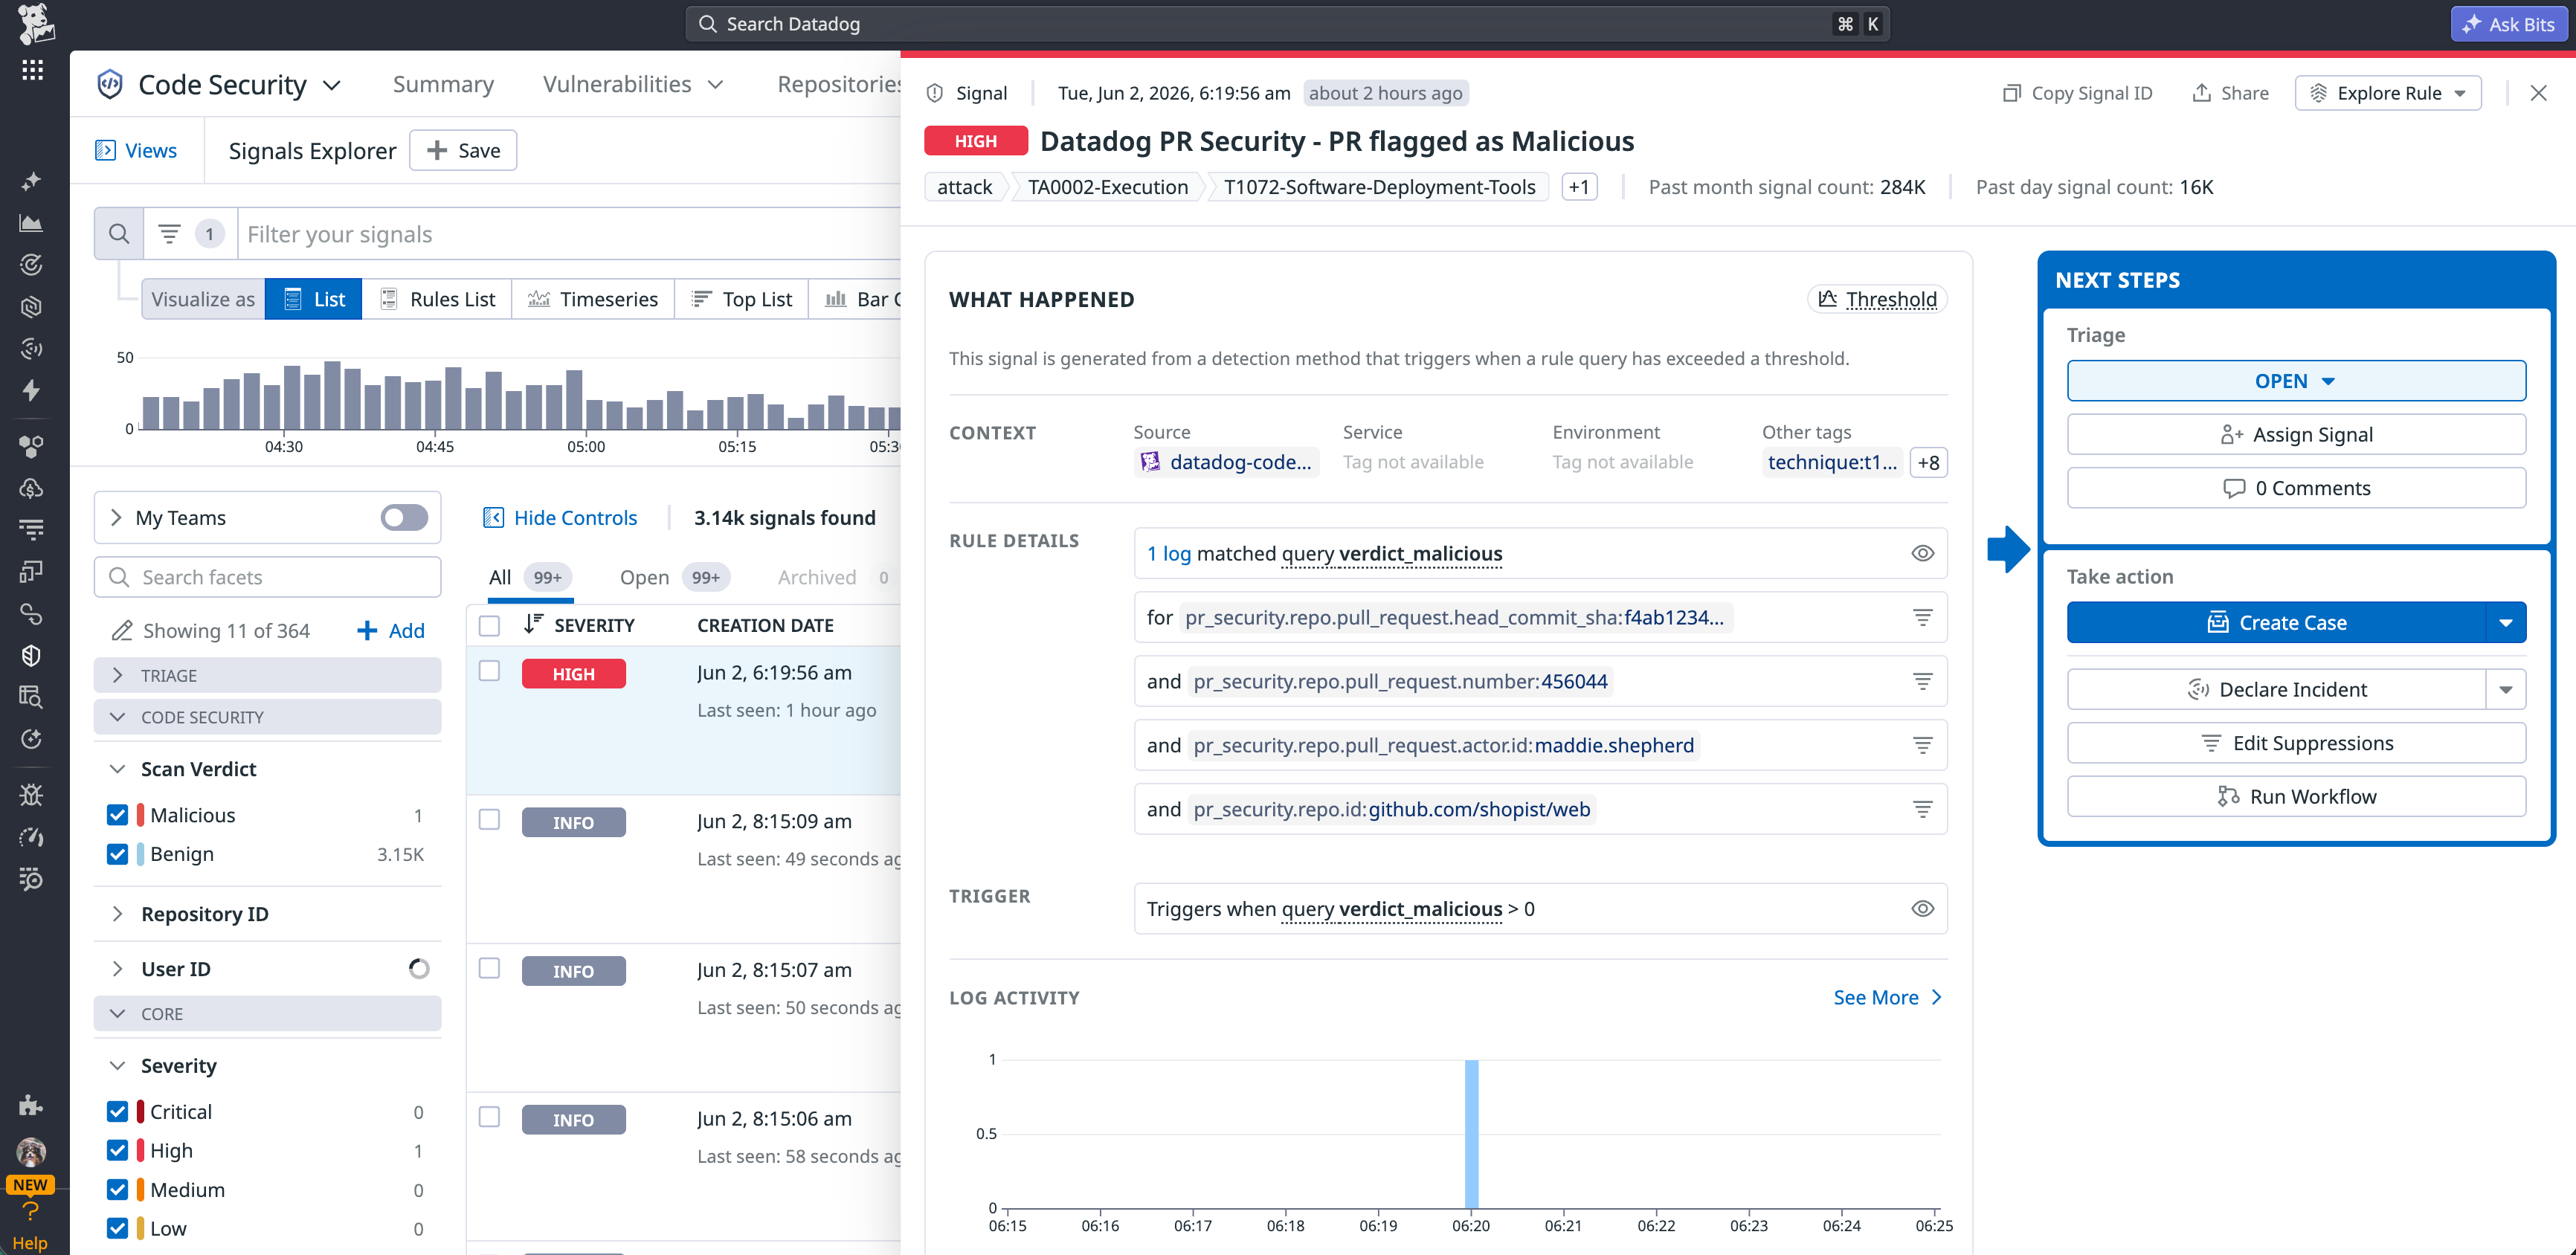
Task: Open the apps grid icon in sidebar
Action: pos(32,70)
